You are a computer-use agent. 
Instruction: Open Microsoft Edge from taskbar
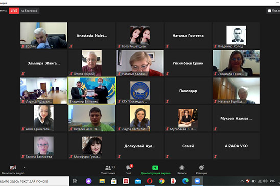pos(185,181)
